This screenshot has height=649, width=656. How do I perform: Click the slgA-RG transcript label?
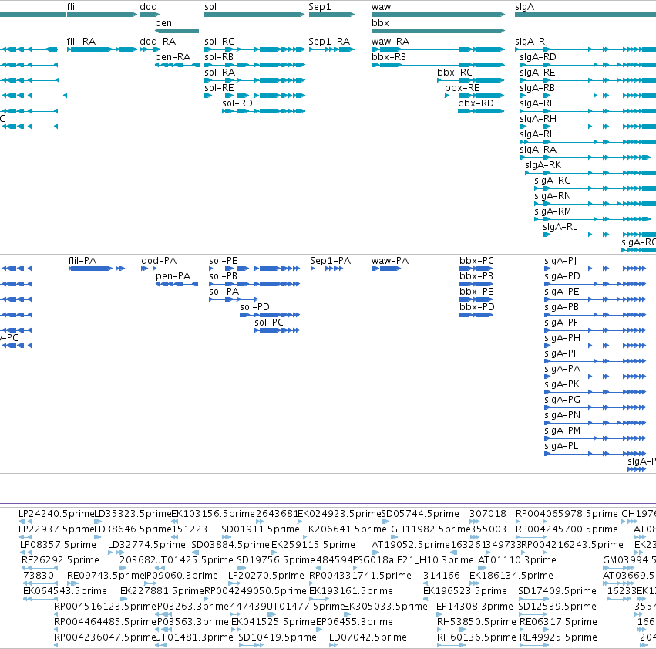click(x=553, y=181)
